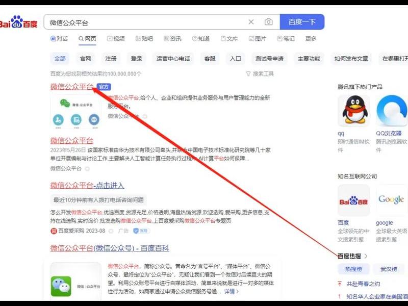Select the 如何发布文章 filter

click(351, 59)
